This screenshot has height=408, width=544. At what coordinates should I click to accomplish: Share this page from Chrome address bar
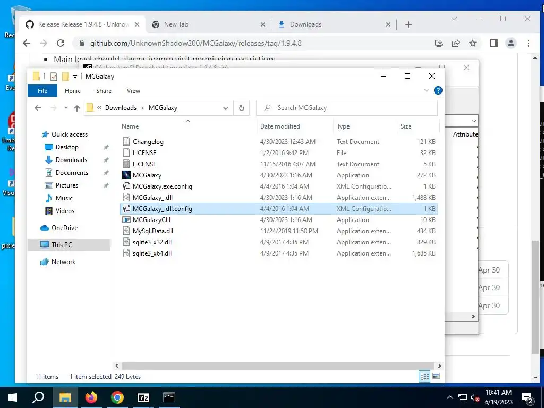point(455,43)
